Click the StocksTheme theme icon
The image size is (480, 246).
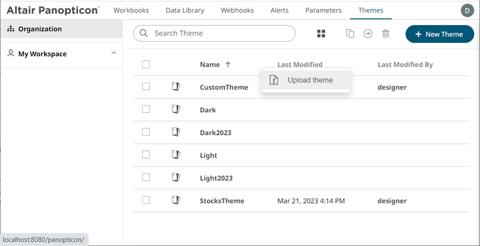tap(175, 200)
